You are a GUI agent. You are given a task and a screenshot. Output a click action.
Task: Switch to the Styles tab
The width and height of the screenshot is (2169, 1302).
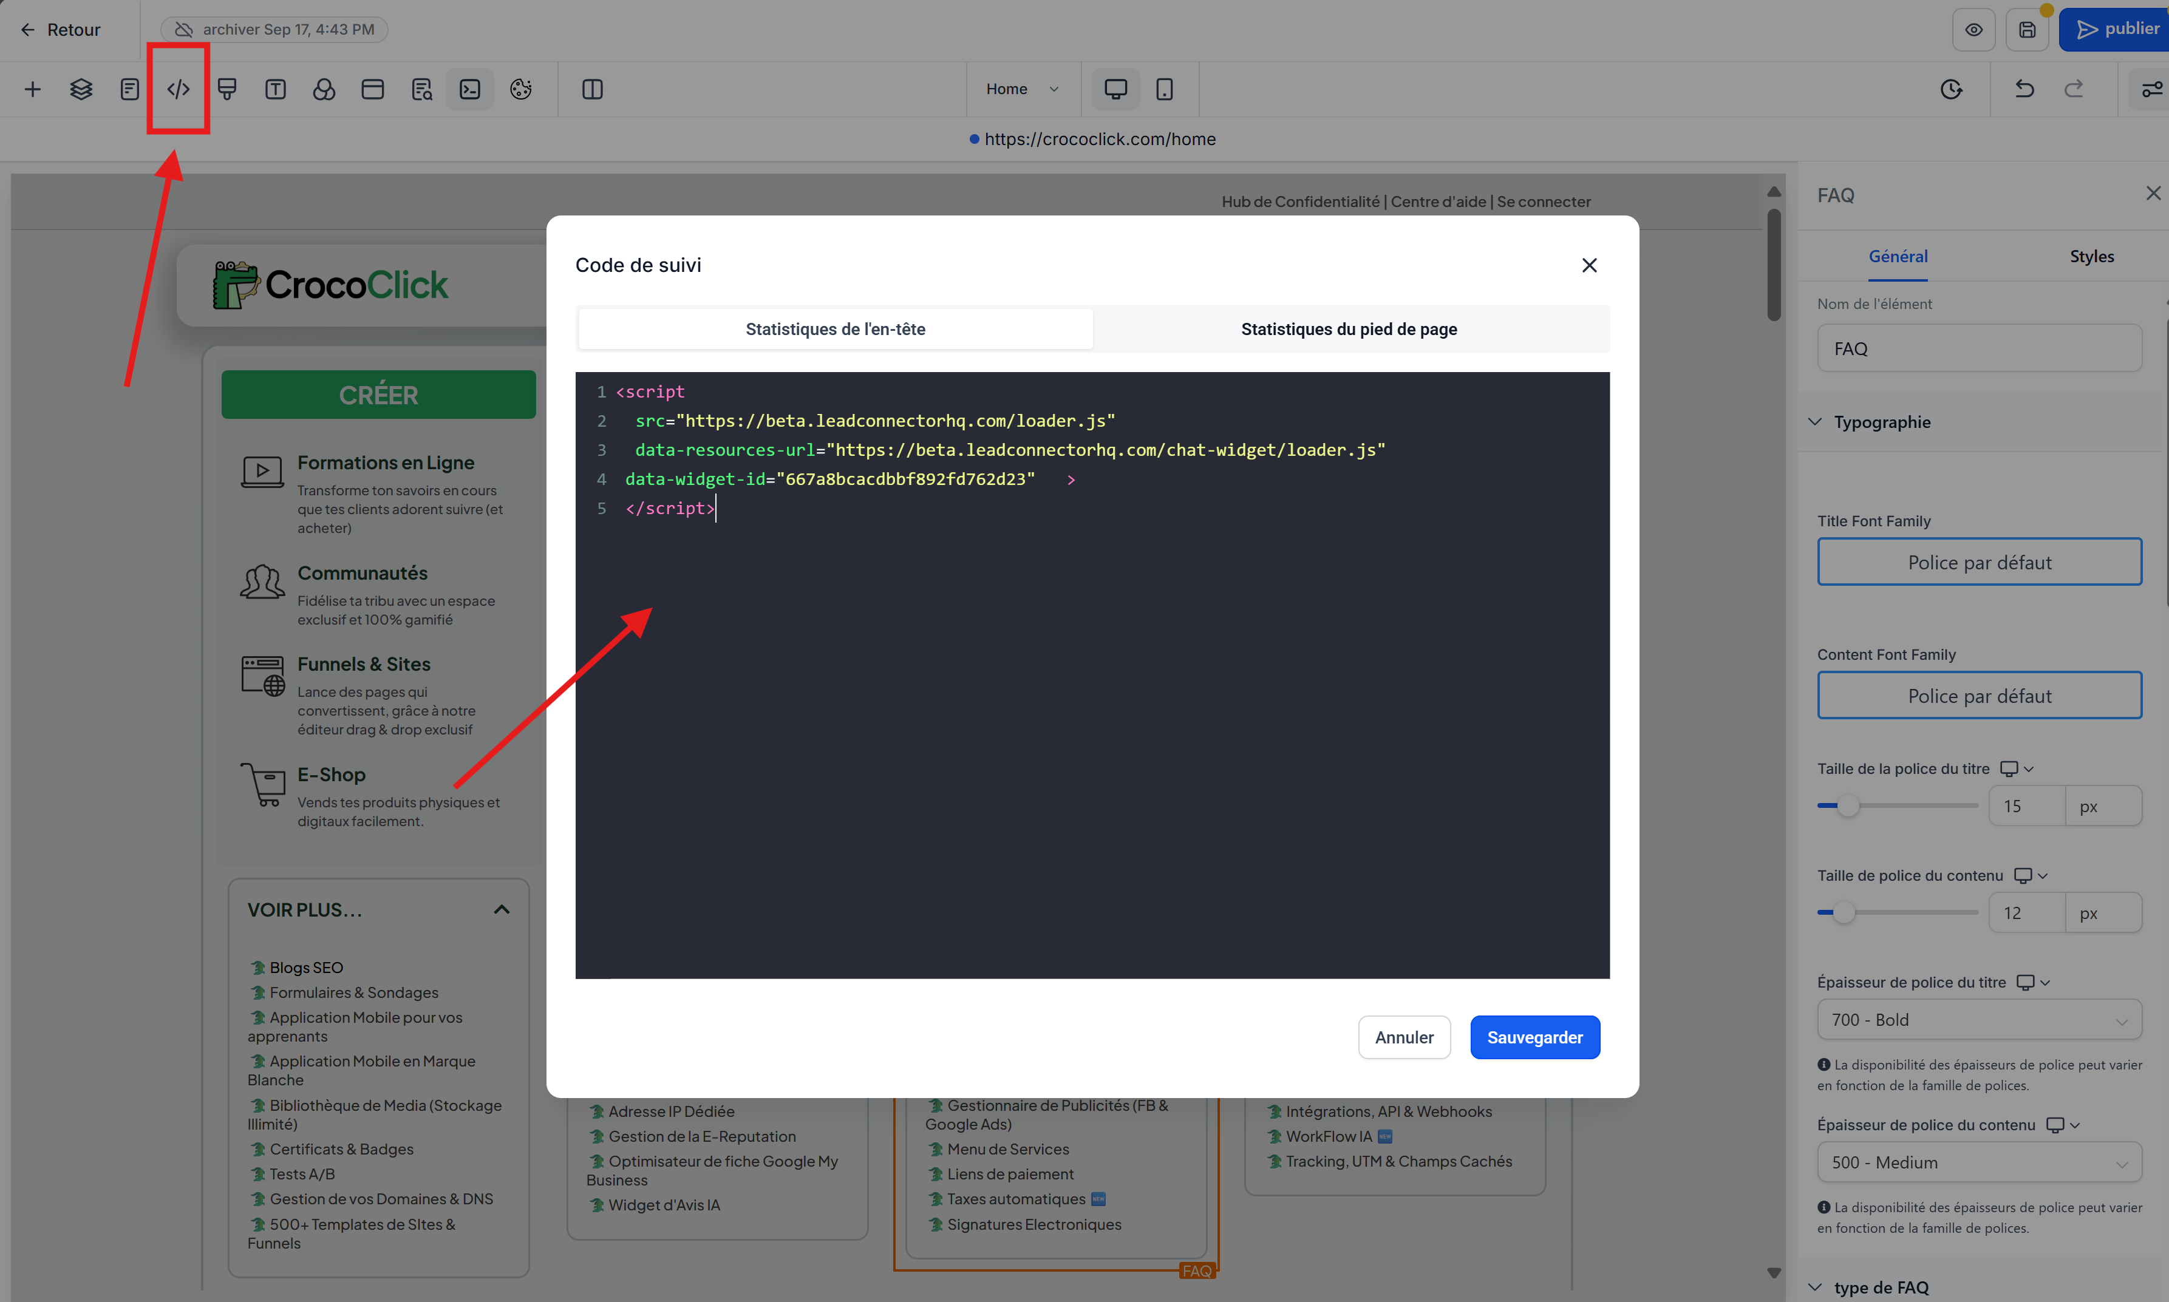(2092, 256)
